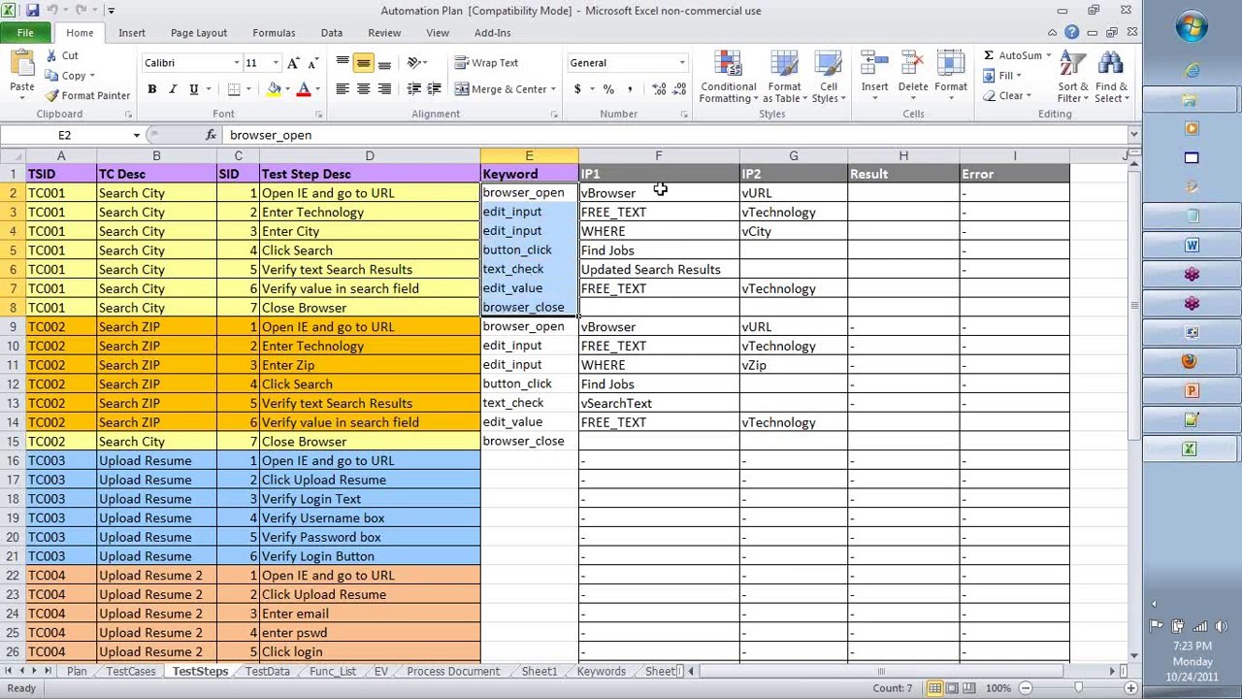Apply Percent Style
Viewport: 1242px width, 699px height.
coord(608,89)
